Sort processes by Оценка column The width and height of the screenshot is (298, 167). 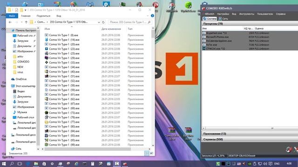pos(259,29)
